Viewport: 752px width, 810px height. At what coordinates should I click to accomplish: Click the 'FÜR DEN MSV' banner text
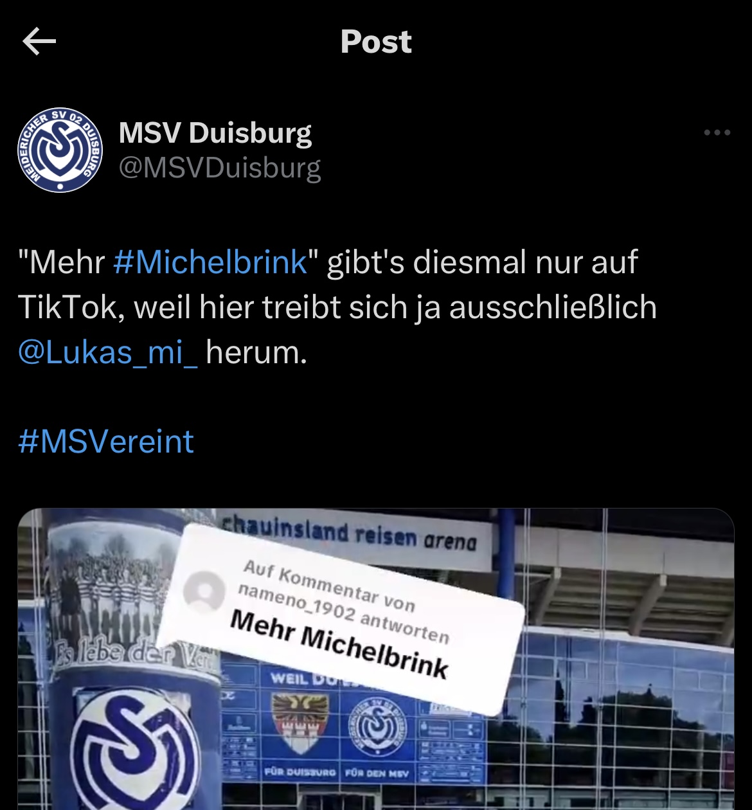click(x=377, y=772)
